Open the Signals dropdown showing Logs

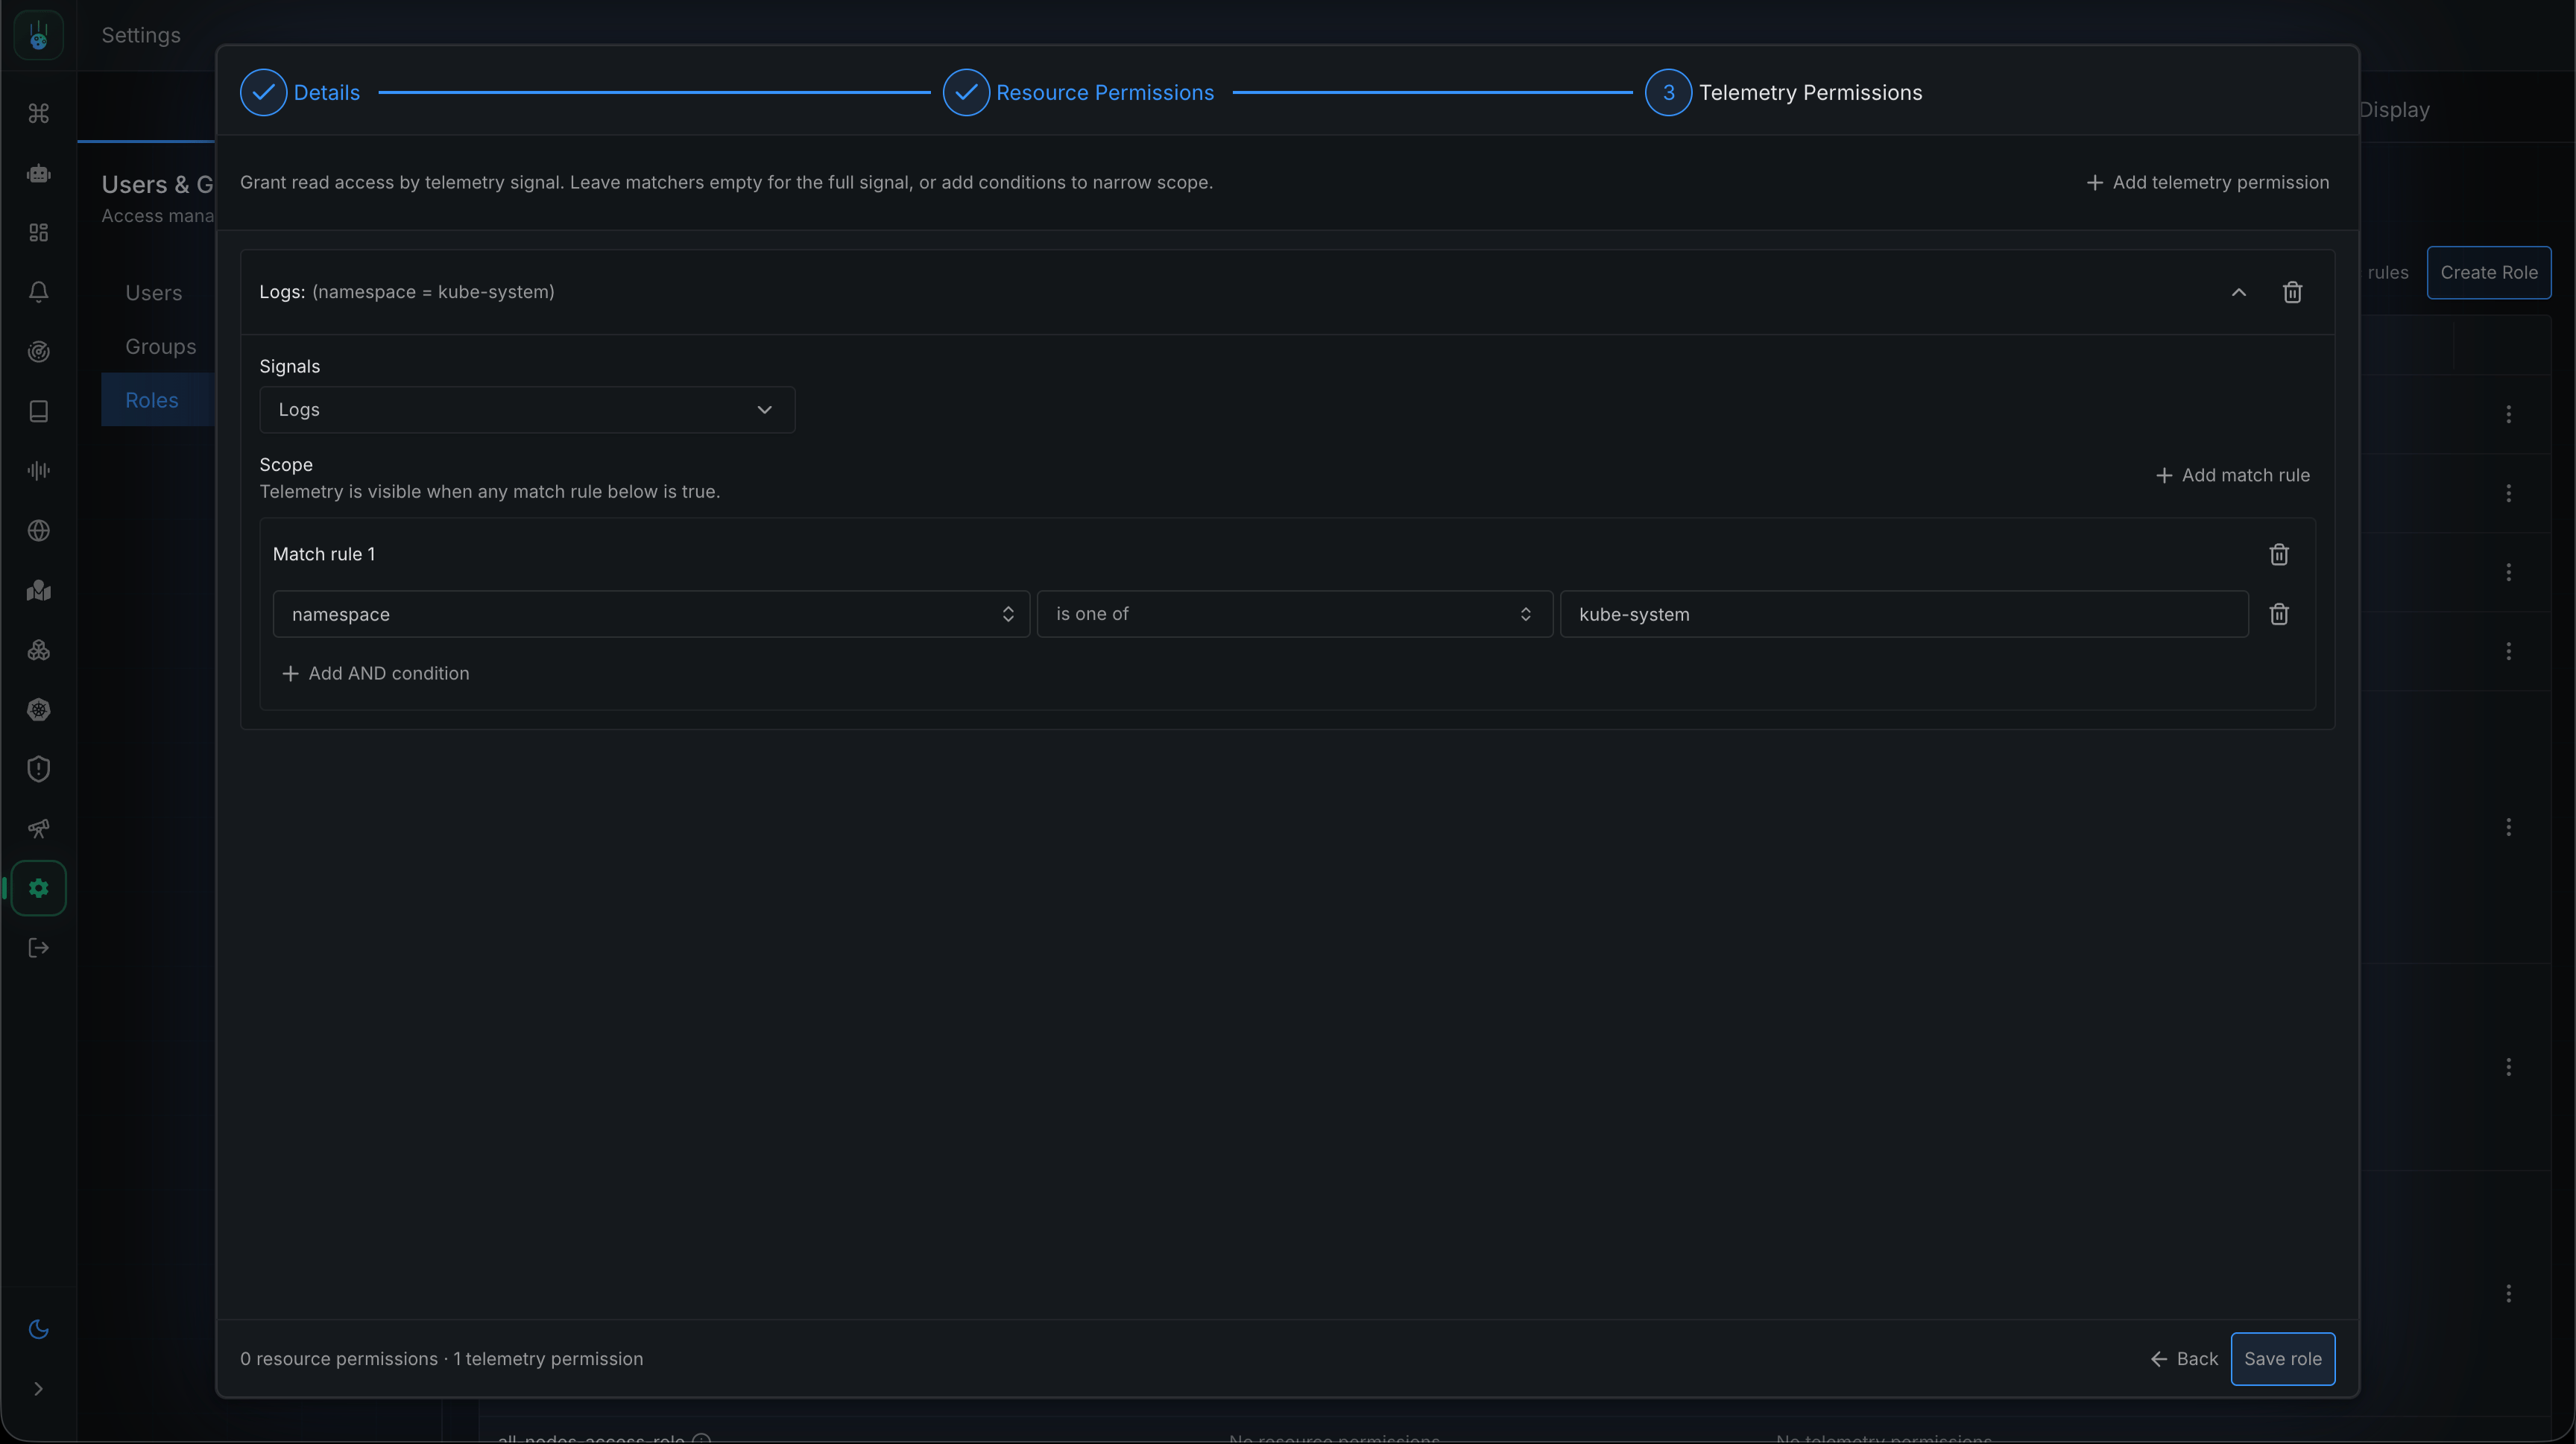[527, 410]
